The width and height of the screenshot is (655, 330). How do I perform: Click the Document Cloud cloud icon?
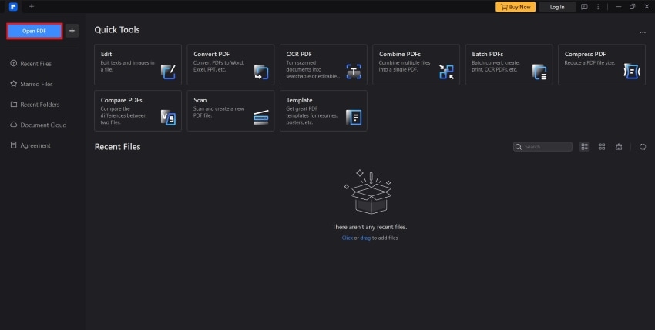pos(14,125)
